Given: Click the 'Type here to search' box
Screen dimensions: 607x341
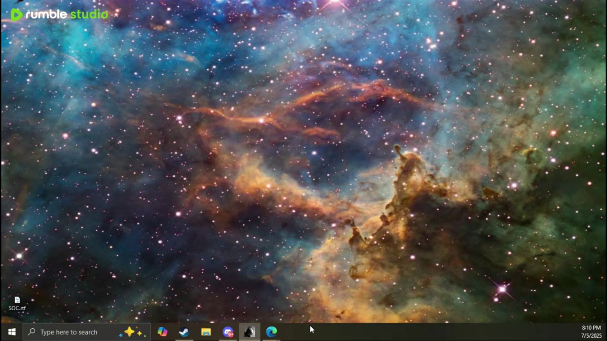Looking at the screenshot, I should coord(87,332).
